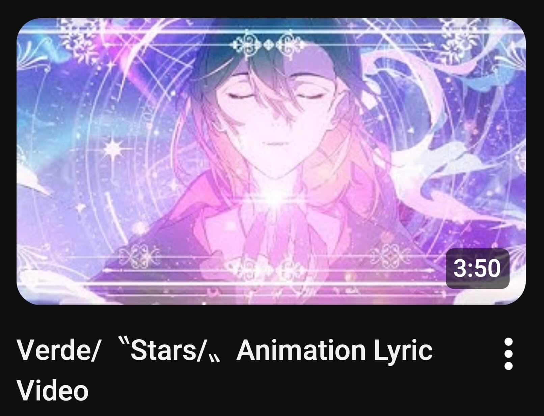Open the "Animation Lyric" video title link
Screen dimensions: 544x416
pyautogui.click(x=334, y=350)
